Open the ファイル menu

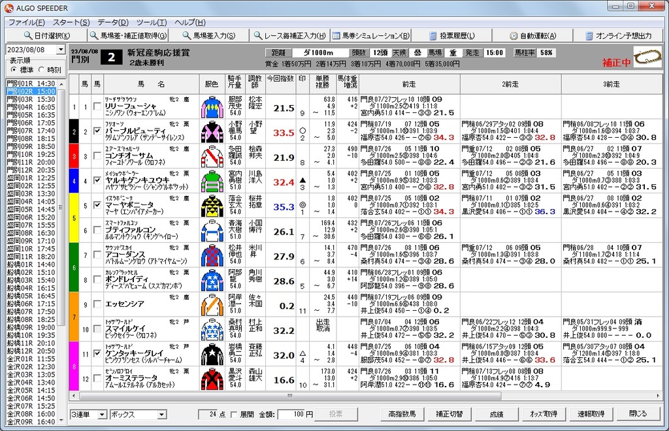click(x=26, y=22)
